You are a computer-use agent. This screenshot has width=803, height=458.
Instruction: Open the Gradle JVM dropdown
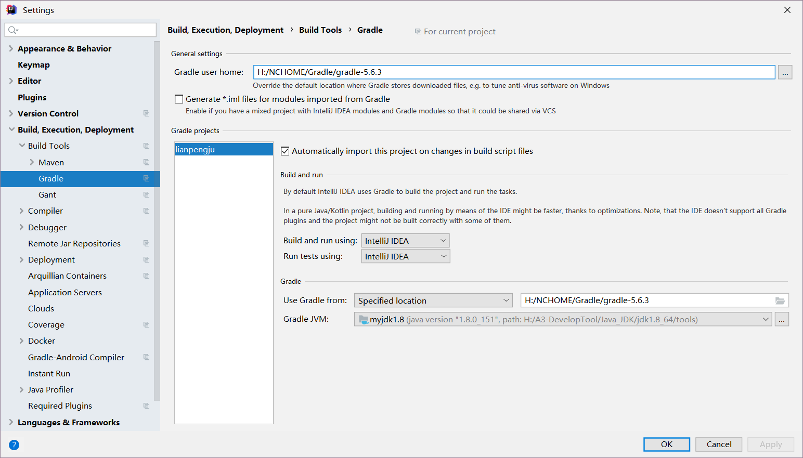point(563,319)
